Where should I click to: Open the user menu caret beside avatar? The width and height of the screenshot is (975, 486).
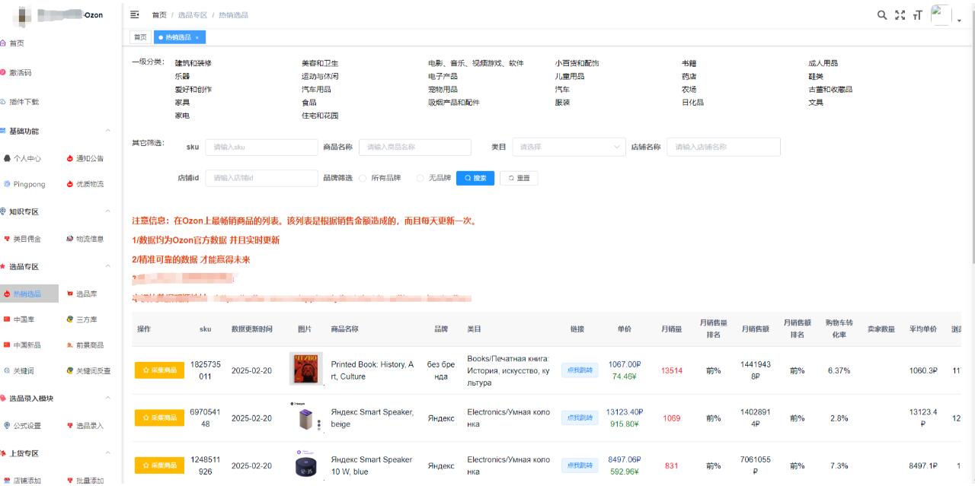coord(959,21)
